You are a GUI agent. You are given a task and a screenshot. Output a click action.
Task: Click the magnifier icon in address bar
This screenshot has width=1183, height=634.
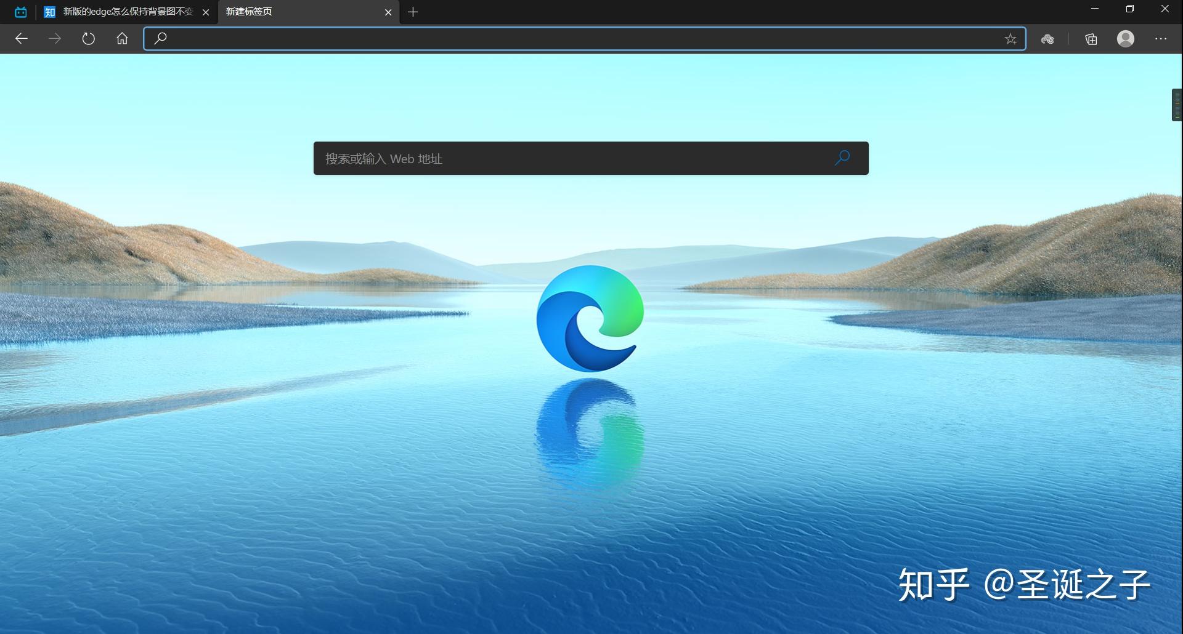coord(160,39)
